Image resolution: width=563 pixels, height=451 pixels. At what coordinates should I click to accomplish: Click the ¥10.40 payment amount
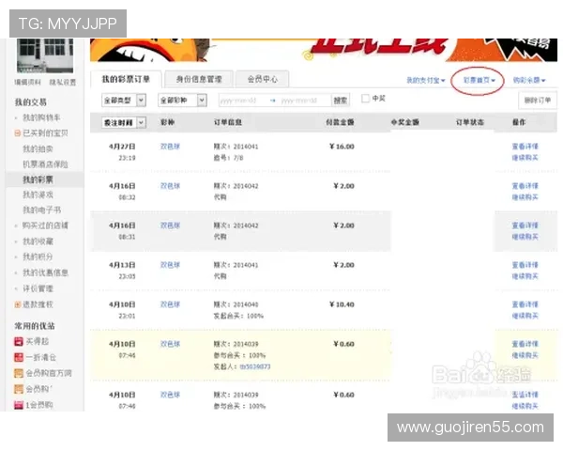342,304
